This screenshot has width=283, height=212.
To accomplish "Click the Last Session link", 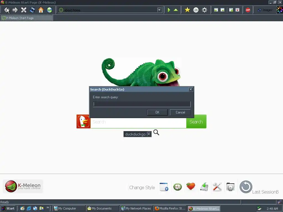I will (x=265, y=192).
